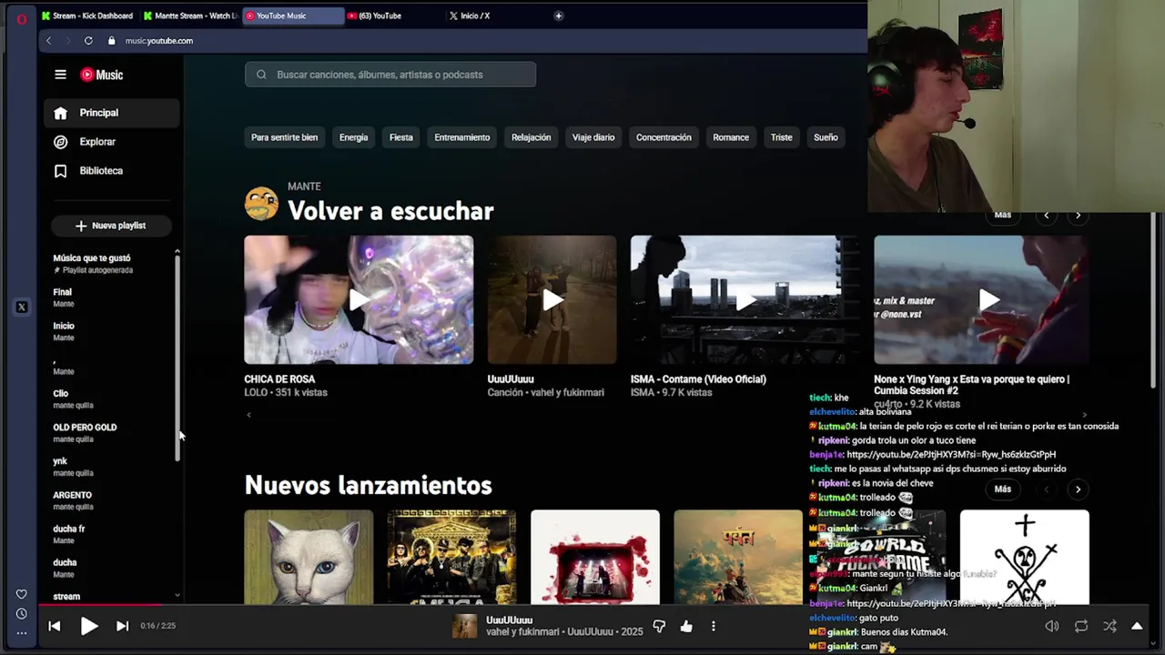Switch to Inicio / X tab
1165x655 pixels.
pyautogui.click(x=496, y=15)
